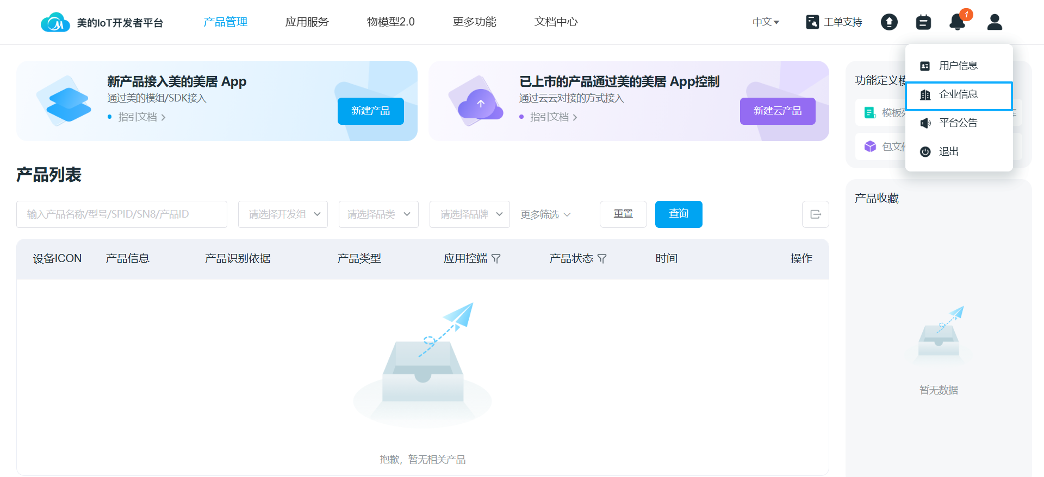Open the 请选择品牌 dropdown
Image resolution: width=1044 pixels, height=477 pixels.
[470, 214]
